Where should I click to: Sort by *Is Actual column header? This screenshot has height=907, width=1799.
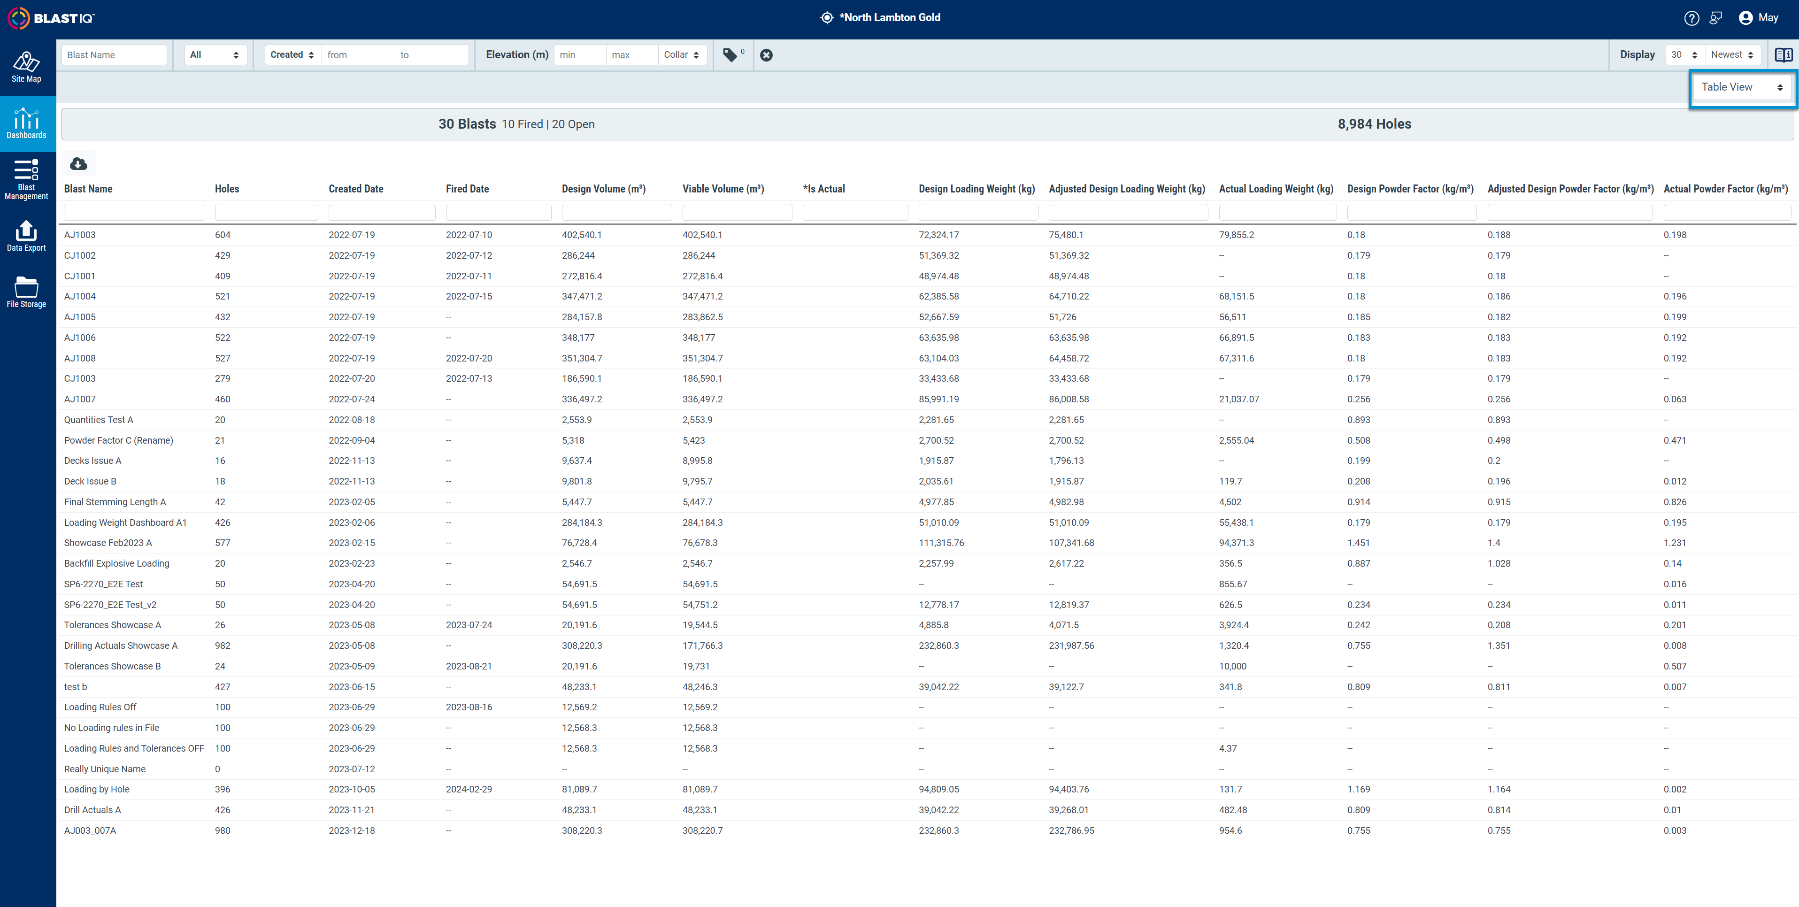pyautogui.click(x=824, y=189)
